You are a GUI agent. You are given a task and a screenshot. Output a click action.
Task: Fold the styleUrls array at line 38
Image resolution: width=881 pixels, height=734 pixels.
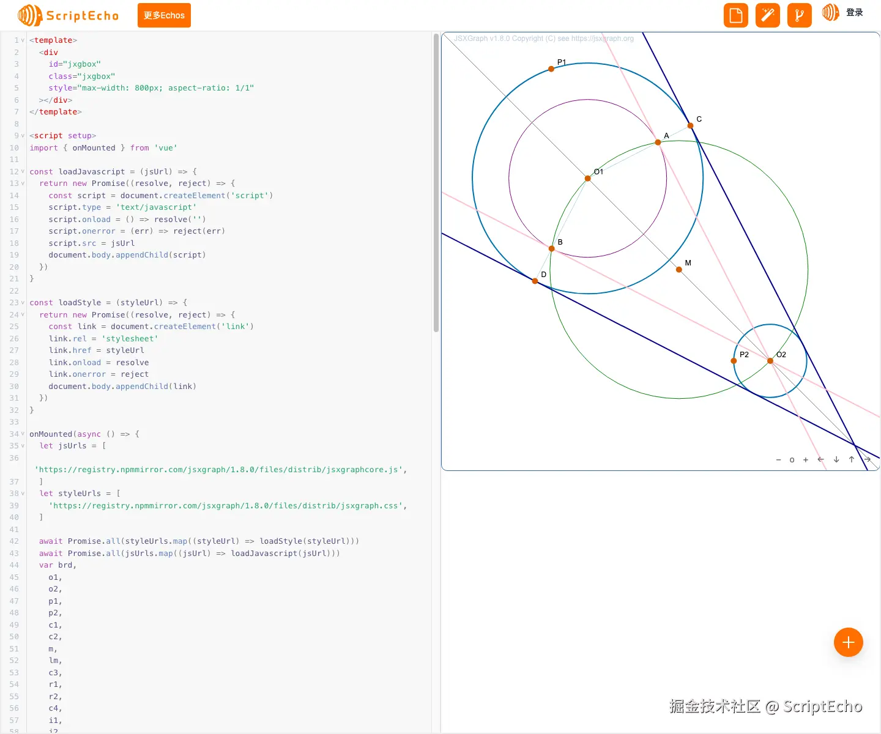[23, 494]
